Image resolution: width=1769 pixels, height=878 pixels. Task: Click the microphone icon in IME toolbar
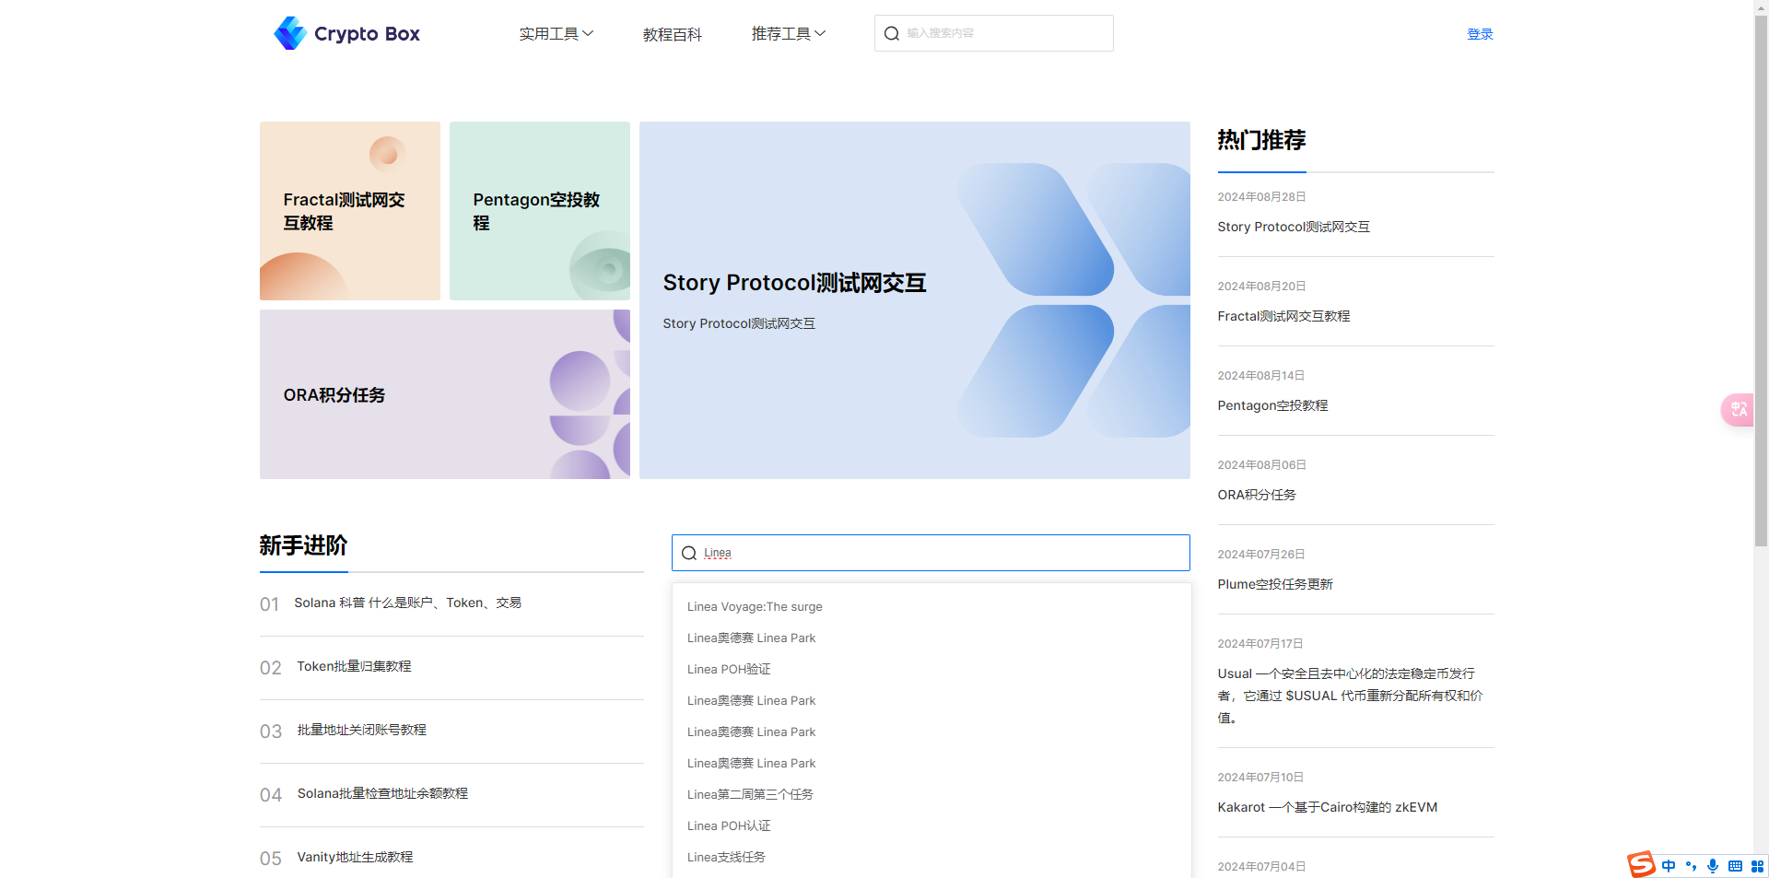pos(1713,866)
